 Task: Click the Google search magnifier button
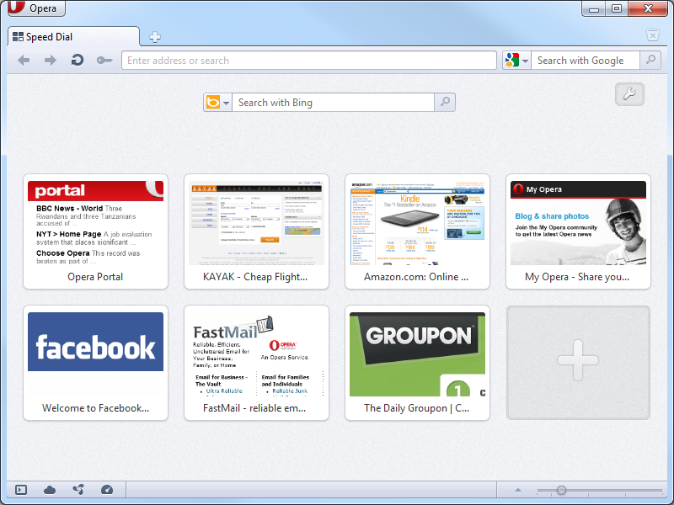[650, 60]
